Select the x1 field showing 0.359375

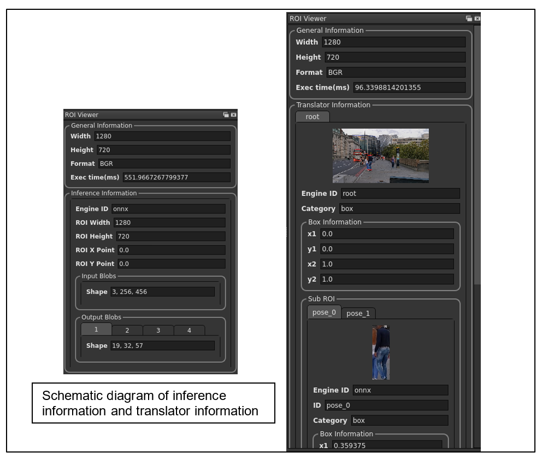tap(389, 445)
